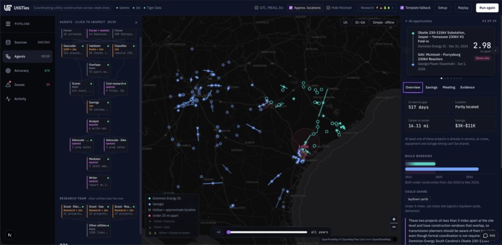Screen dimensions: 502x245
Task: Click the Issues warning triangle icon
Action: [8, 85]
